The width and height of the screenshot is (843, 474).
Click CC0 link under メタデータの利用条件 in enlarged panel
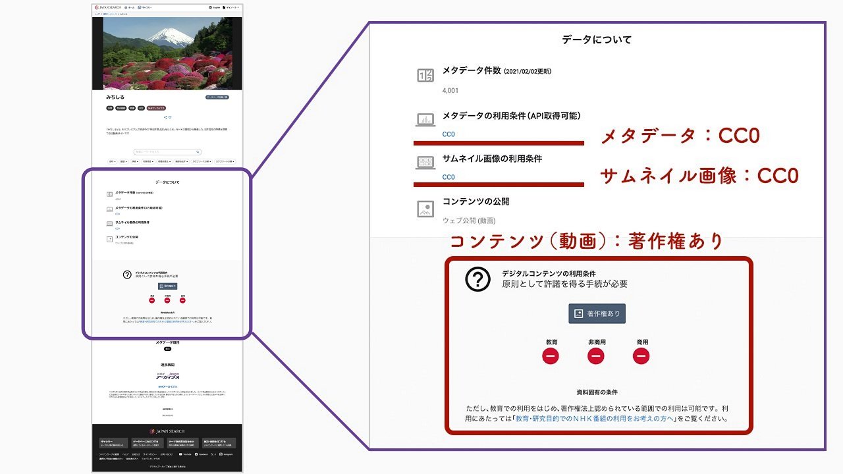pos(449,134)
